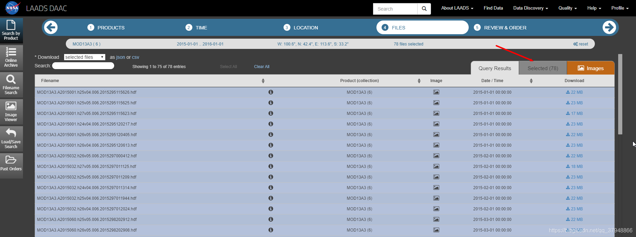Viewport: 636px width, 237px height.
Task: Download the 17 MB h27v05 file
Action: coord(574,113)
